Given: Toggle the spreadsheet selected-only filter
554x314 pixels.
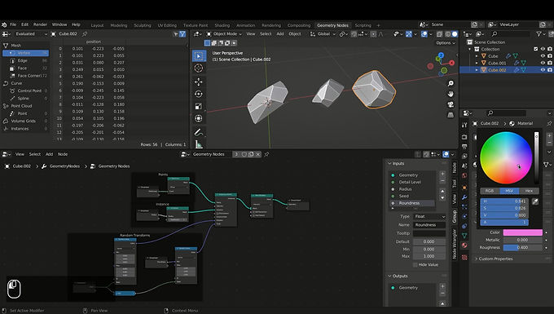Looking at the screenshot, I should [176, 34].
